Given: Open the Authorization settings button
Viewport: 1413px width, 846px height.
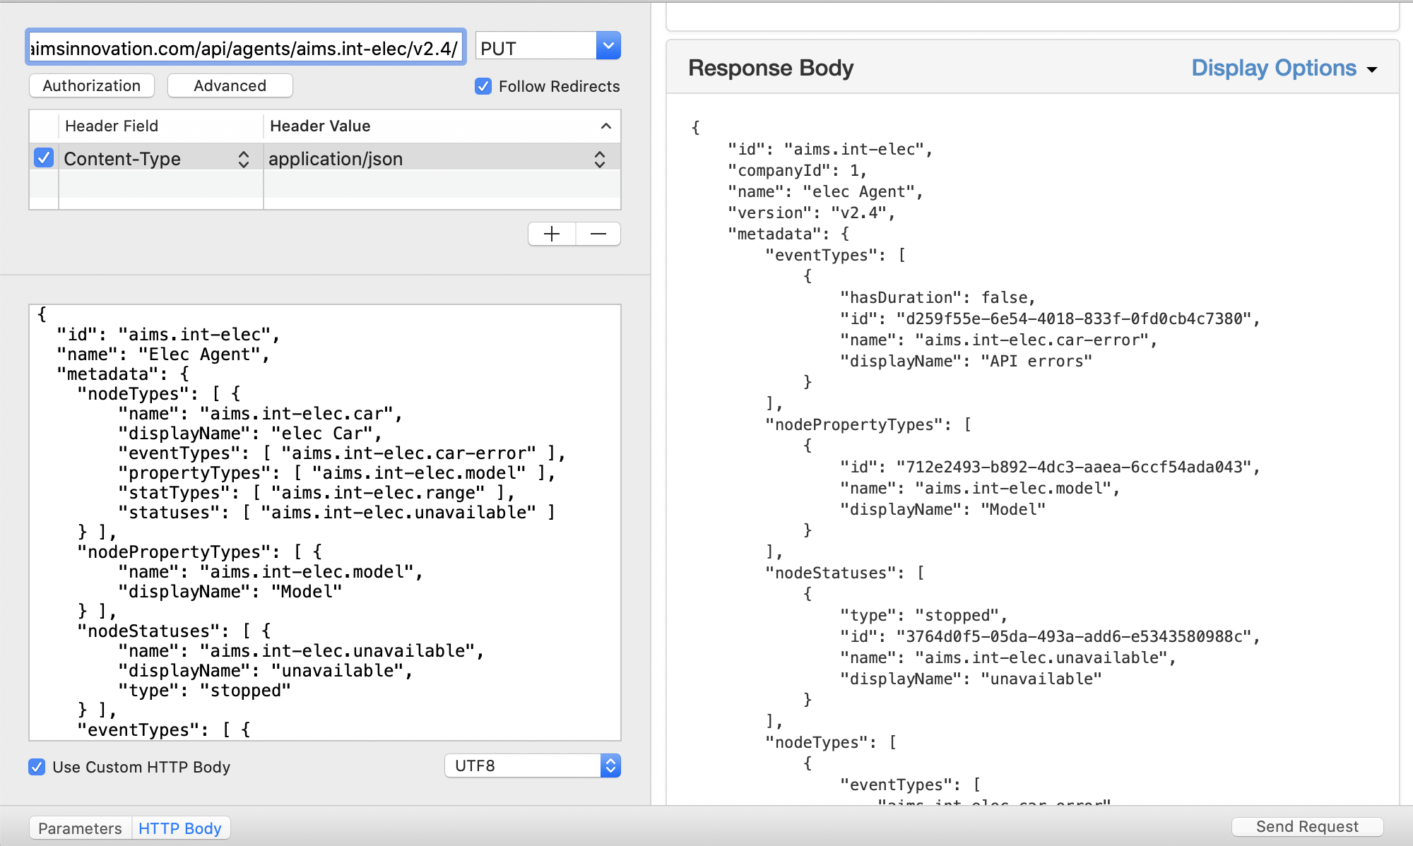Looking at the screenshot, I should [x=91, y=85].
